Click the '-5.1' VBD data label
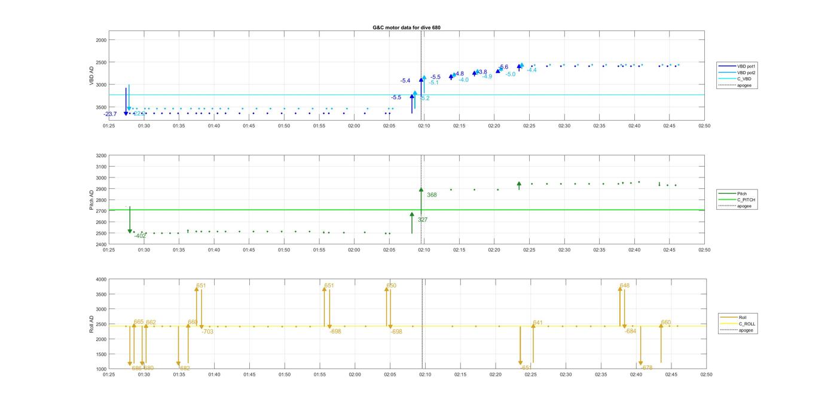This screenshot has height=414, width=837. click(x=434, y=82)
